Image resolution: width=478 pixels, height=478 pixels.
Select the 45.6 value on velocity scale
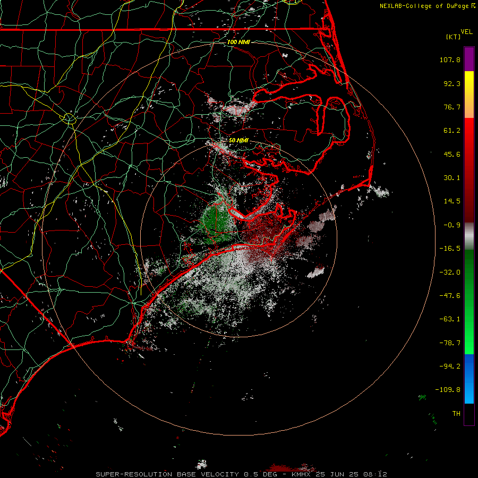coord(452,154)
